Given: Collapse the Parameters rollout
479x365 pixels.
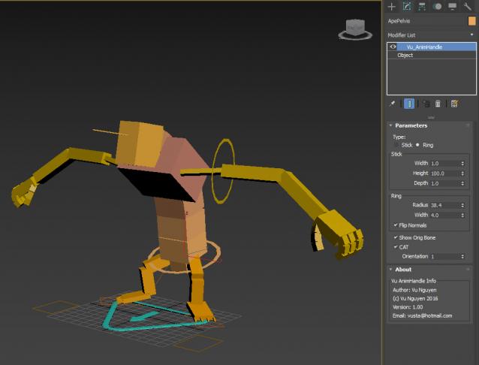Looking at the screenshot, I should pyautogui.click(x=411, y=125).
